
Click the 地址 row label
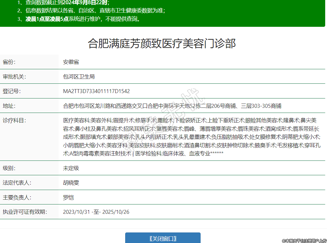tap(9, 106)
